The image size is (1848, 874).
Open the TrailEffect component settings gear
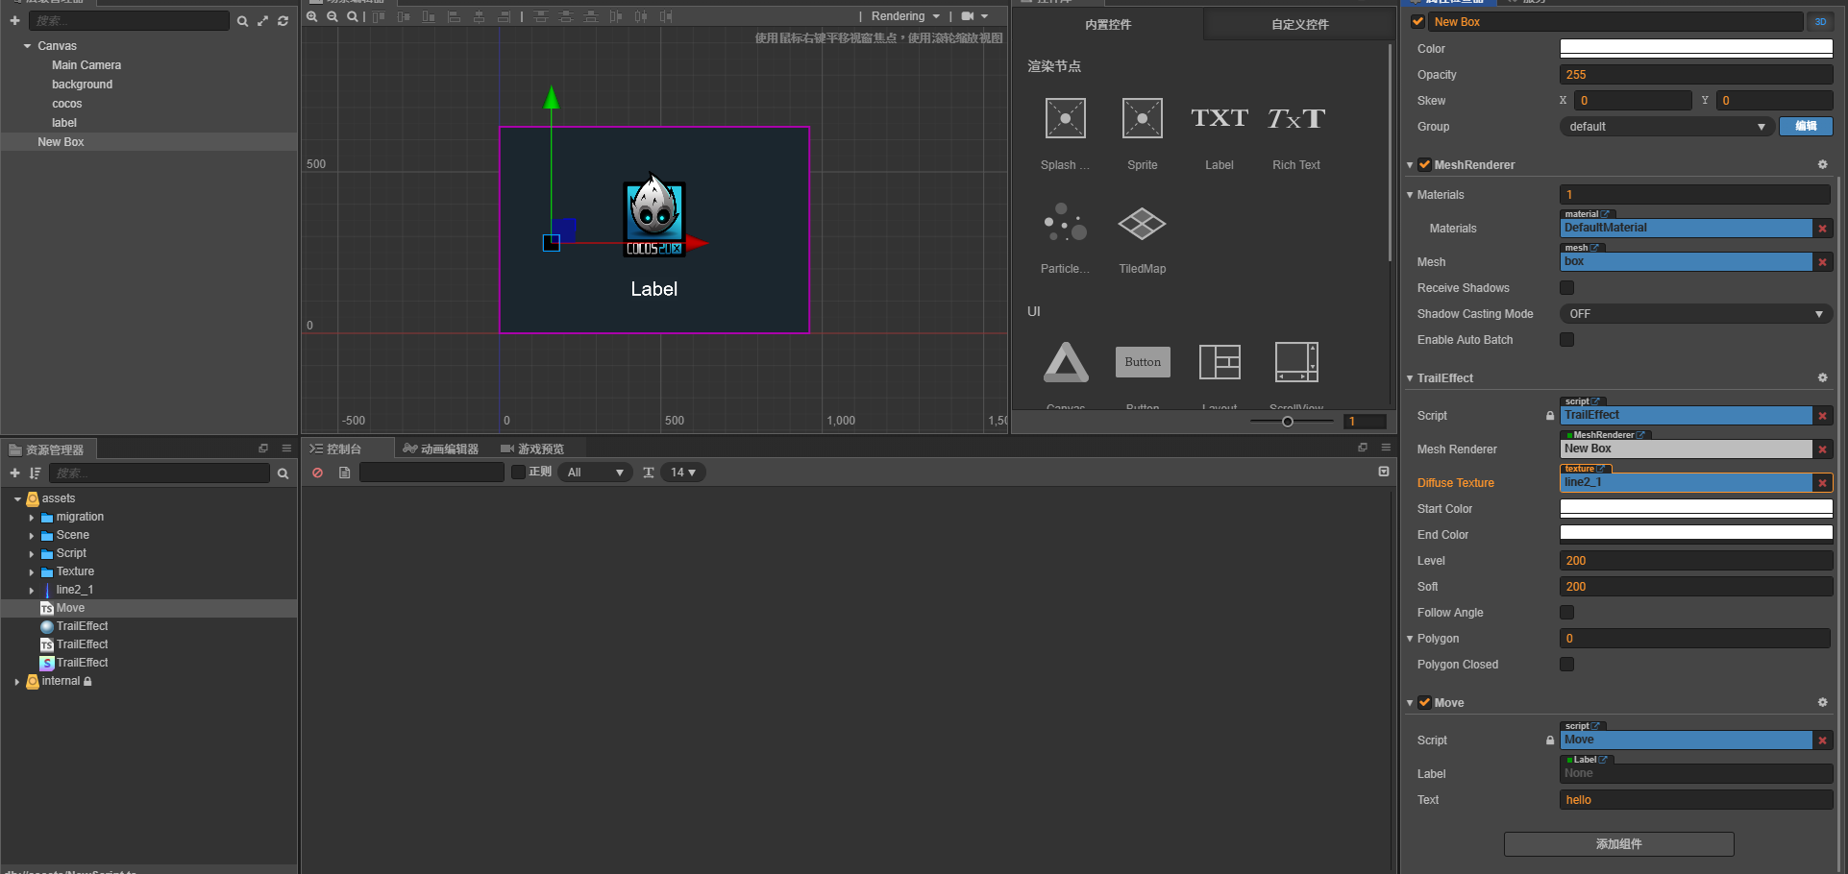tap(1822, 377)
